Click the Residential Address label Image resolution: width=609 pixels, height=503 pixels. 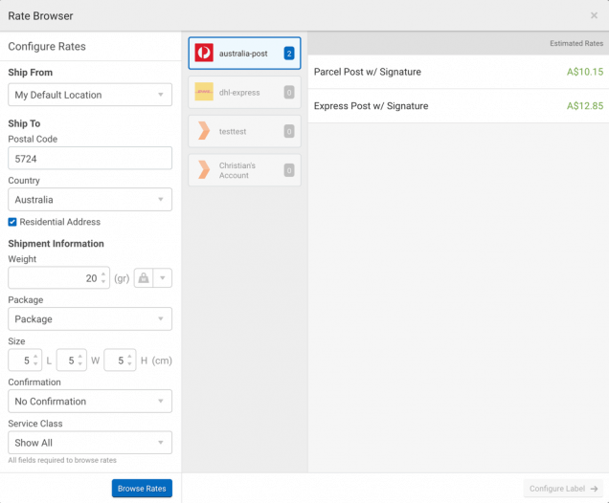pyautogui.click(x=60, y=222)
